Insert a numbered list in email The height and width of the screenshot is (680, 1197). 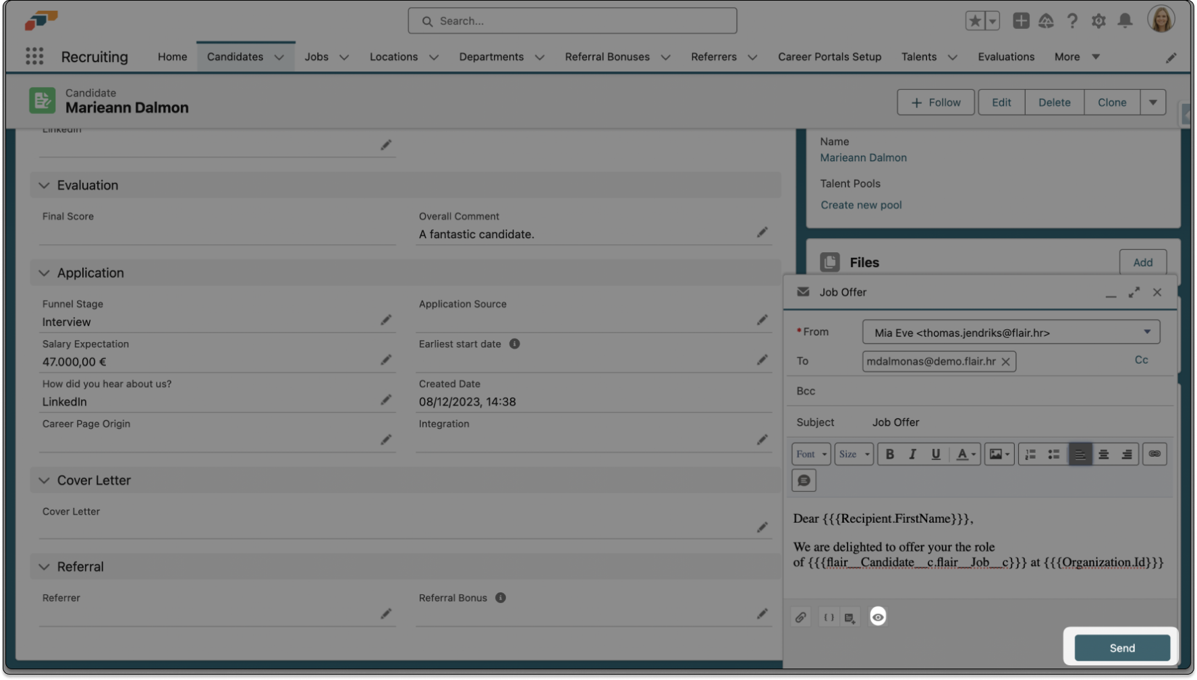(1030, 454)
